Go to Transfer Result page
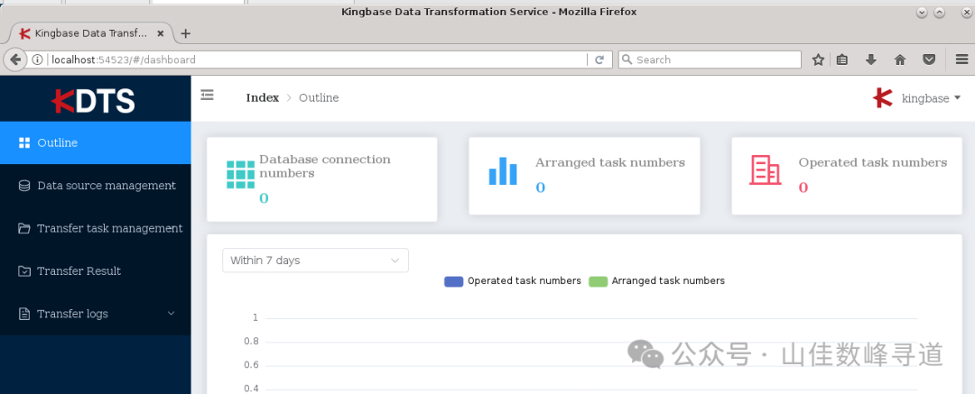975x394 pixels. pos(79,270)
